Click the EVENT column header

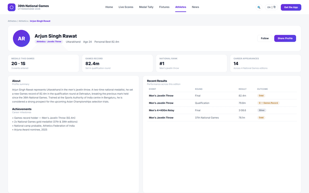[152, 89]
